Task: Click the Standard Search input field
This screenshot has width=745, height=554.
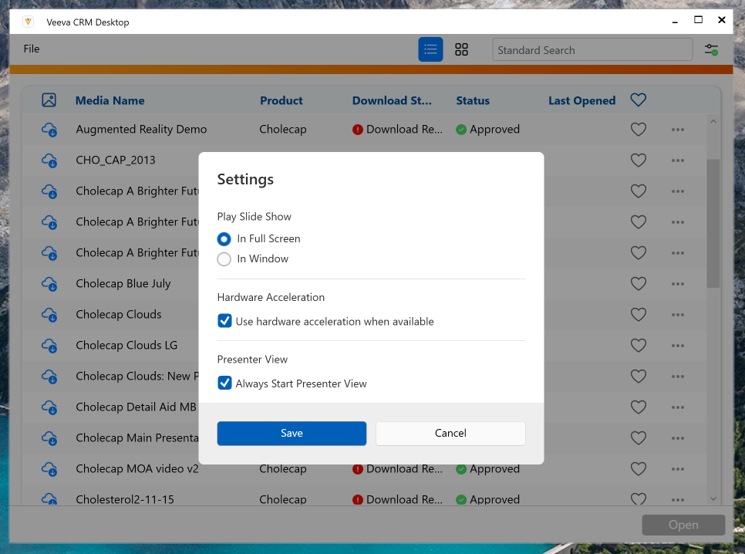Action: pos(592,50)
